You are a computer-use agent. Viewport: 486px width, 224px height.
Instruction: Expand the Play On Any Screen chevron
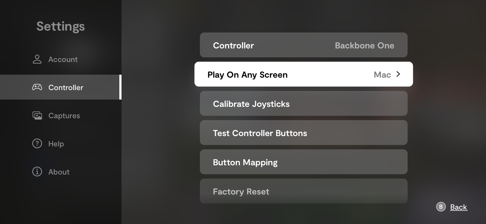pyautogui.click(x=398, y=74)
